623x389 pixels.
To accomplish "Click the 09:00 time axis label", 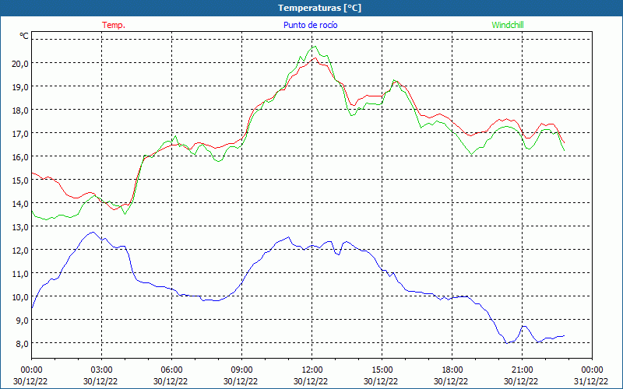I will pos(241,370).
